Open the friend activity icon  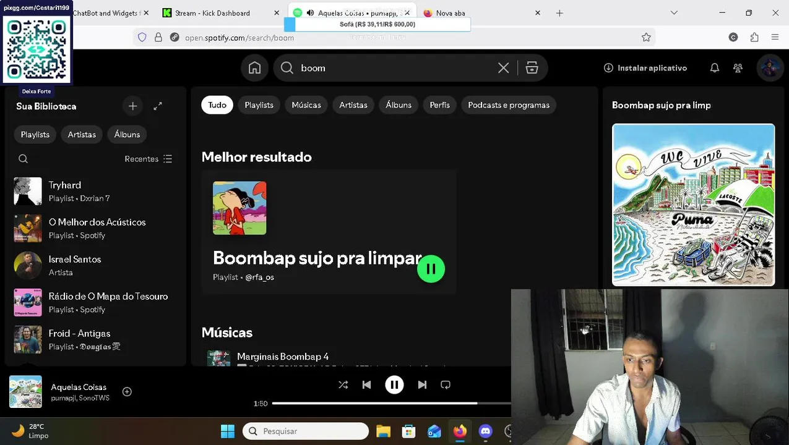pos(738,68)
